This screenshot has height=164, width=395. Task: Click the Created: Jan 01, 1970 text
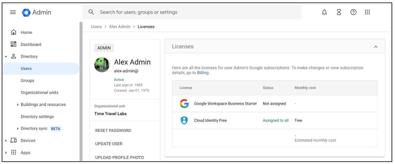[x=132, y=91]
